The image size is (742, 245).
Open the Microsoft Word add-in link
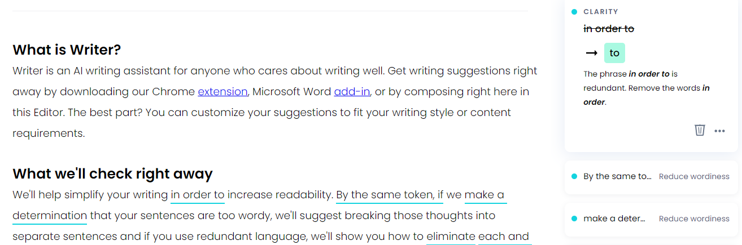click(x=352, y=91)
